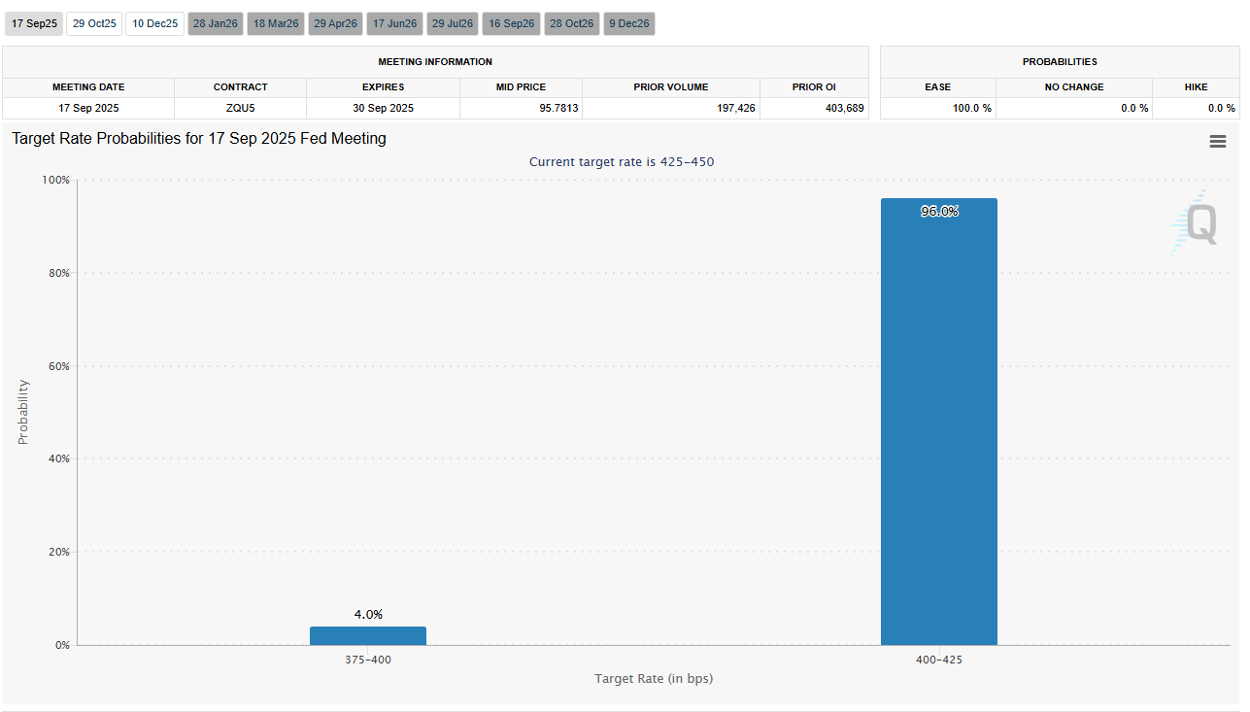Select the 28 Jan26 meeting tab
The height and width of the screenshot is (712, 1250).
[x=215, y=23]
